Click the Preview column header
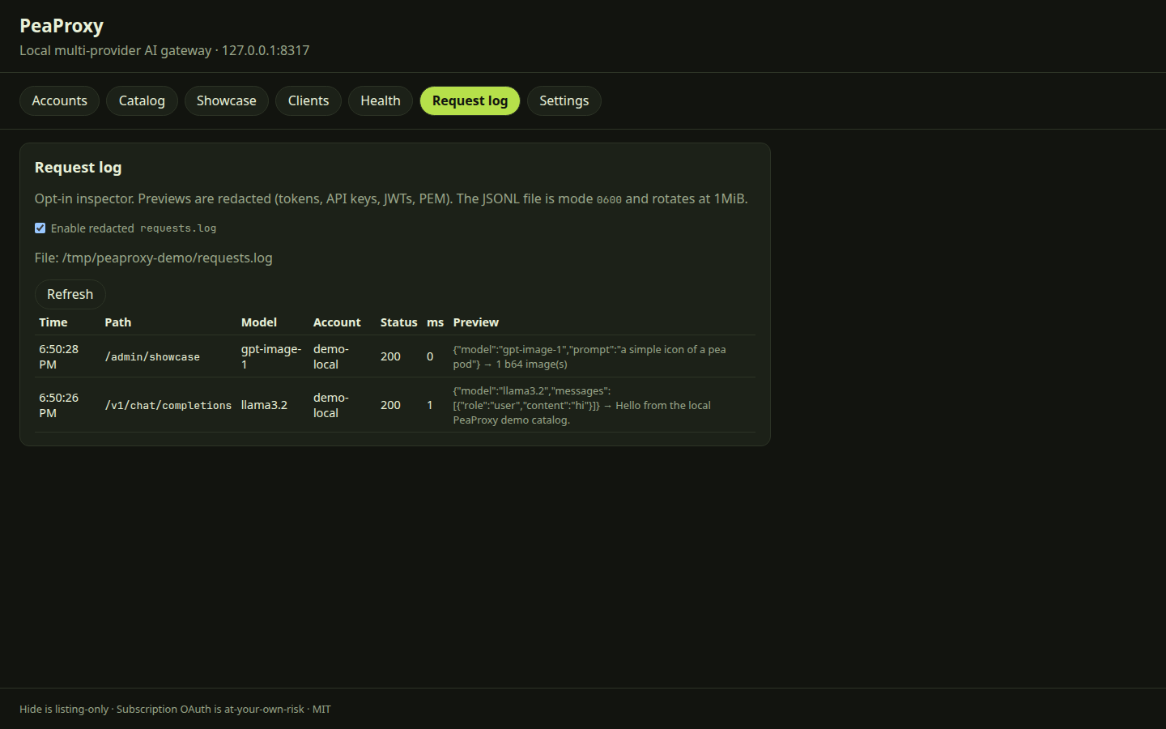This screenshot has height=729, width=1166. (476, 322)
